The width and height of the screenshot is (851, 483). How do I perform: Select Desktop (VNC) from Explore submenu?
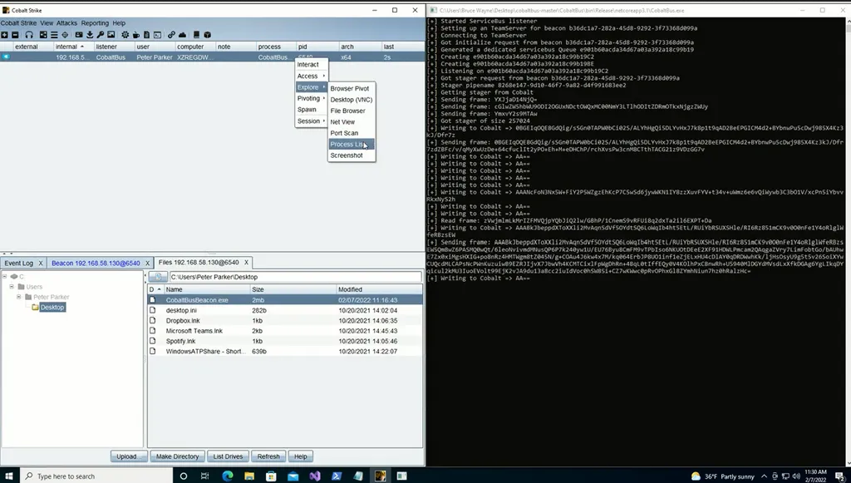click(x=352, y=100)
